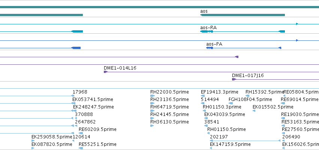Select the aos gene bar

(x=243, y=15)
